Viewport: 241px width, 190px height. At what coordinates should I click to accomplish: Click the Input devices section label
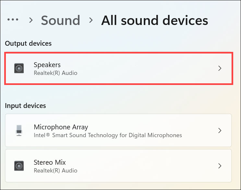tap(26, 106)
